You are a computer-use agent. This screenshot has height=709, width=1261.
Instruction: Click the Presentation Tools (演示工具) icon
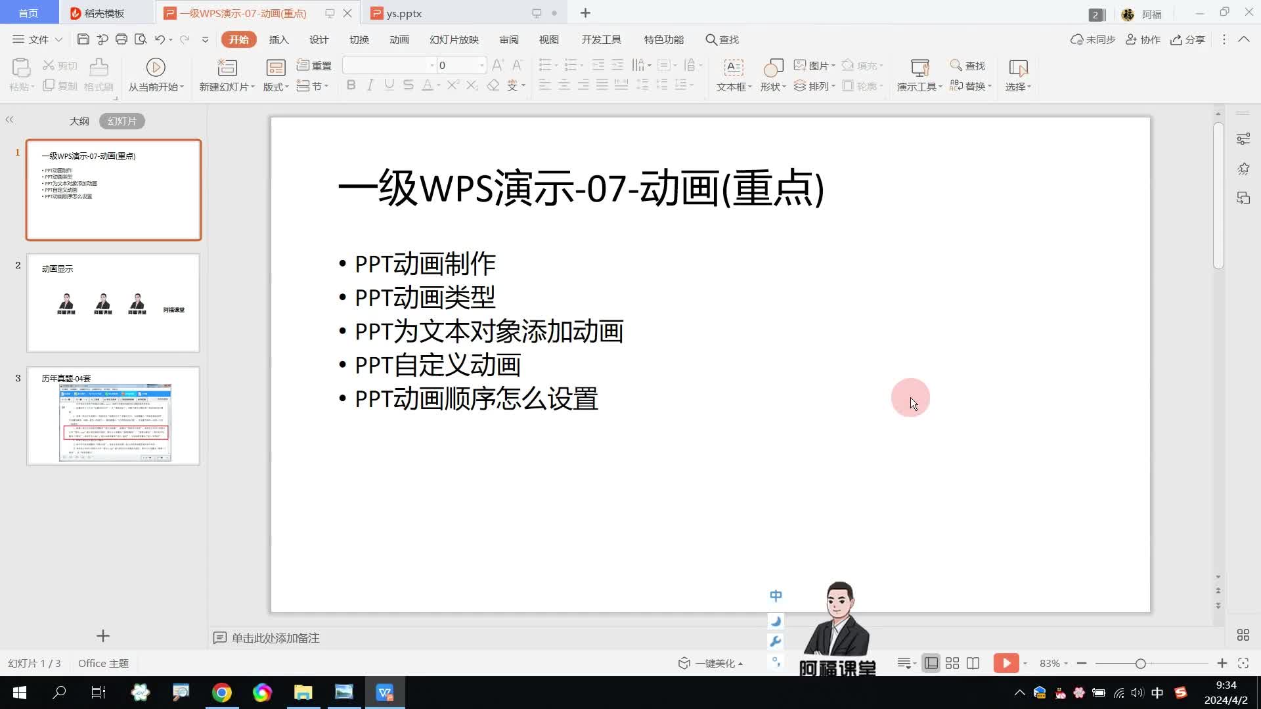click(x=919, y=68)
